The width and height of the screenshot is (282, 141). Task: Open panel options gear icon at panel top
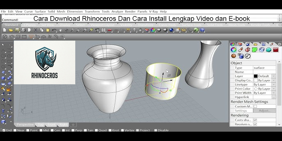(x=279, y=44)
